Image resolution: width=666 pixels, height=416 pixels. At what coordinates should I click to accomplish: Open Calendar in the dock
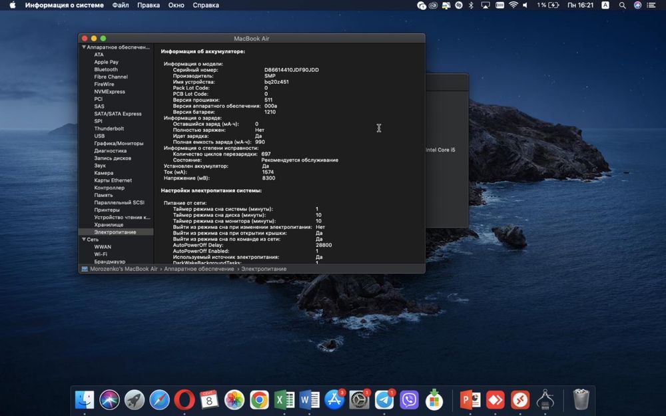(x=209, y=400)
